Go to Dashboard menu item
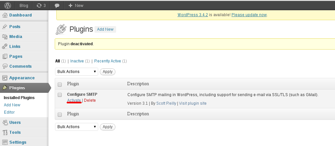335x146 pixels. pos(21,15)
